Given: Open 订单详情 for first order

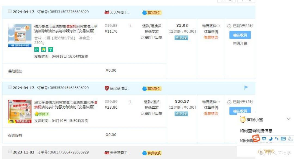Looking at the screenshot, I should (211, 32).
